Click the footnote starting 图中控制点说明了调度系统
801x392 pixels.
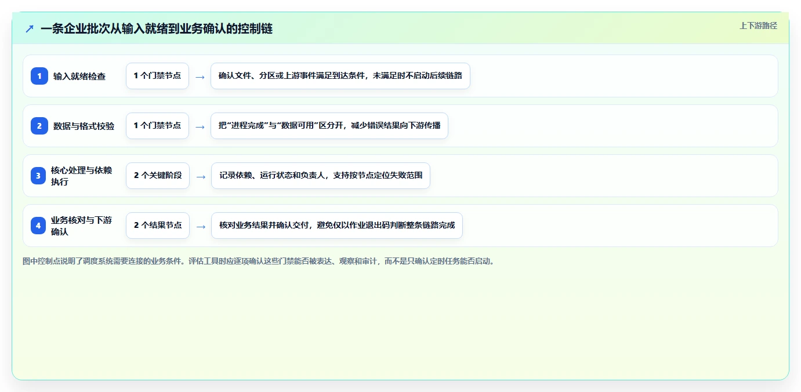pos(259,262)
